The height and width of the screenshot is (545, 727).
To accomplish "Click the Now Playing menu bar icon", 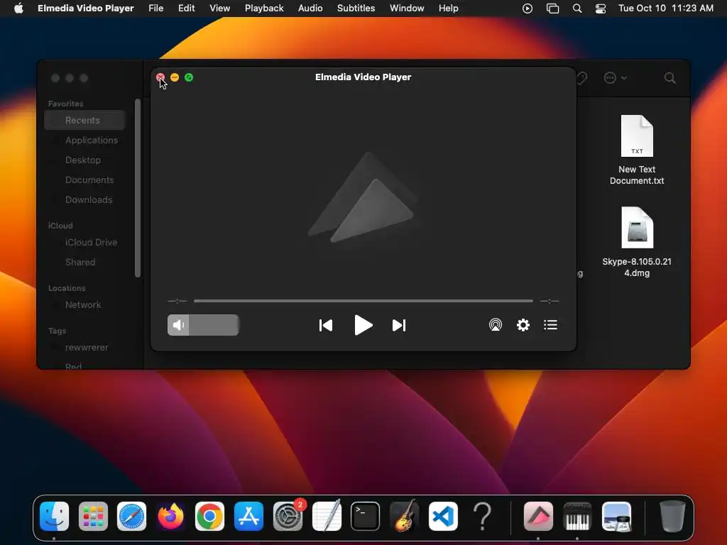I will 528,9.
